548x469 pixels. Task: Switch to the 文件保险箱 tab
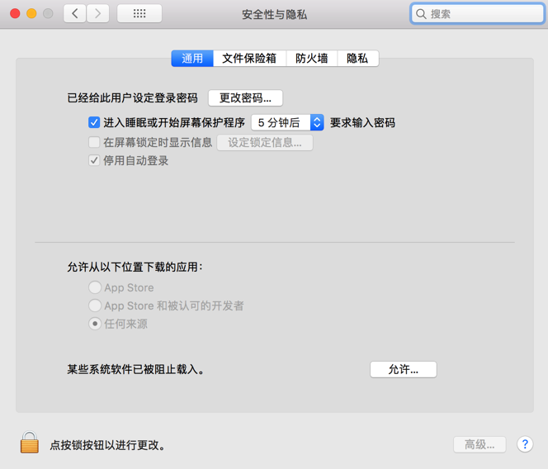click(x=249, y=59)
